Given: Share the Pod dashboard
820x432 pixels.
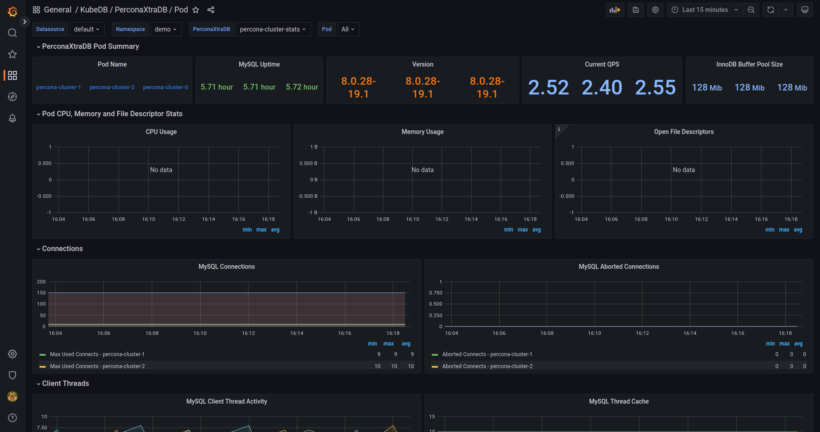Looking at the screenshot, I should pos(211,9).
